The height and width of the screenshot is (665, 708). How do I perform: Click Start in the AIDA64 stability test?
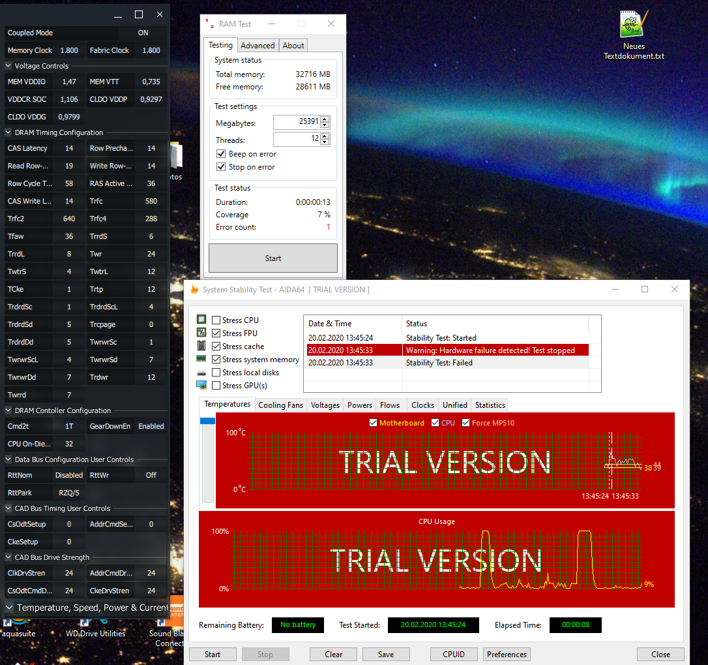213,654
